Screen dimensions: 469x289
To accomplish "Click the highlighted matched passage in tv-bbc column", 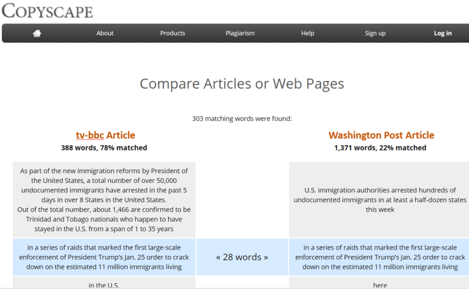I will coord(104,257).
